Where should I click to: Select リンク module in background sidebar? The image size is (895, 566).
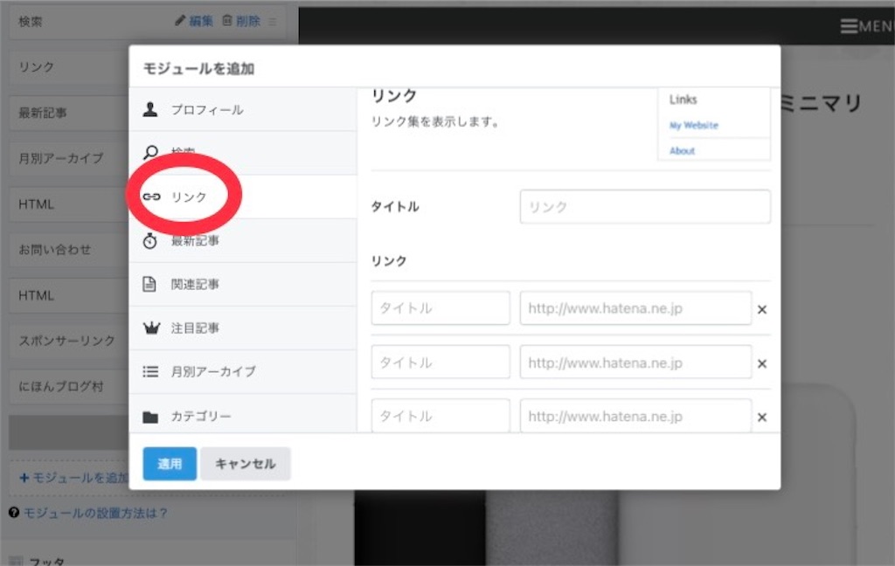68,67
